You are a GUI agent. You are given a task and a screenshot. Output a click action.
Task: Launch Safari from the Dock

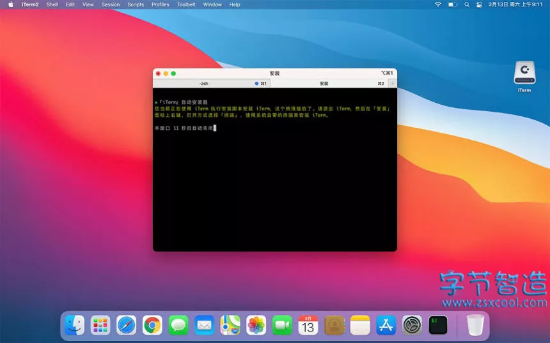tap(126, 325)
